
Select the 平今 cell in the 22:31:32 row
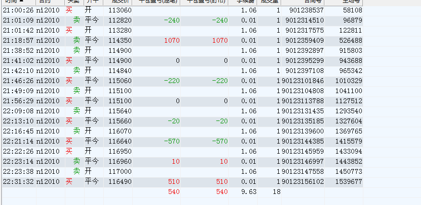92,181
